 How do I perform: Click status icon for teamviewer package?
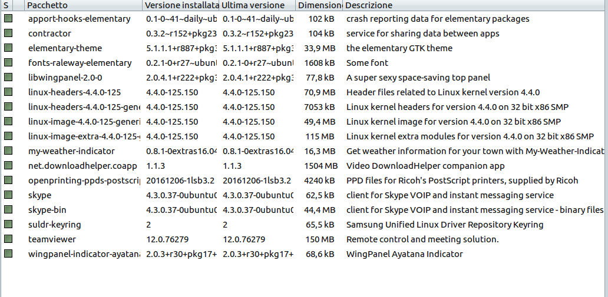8,239
